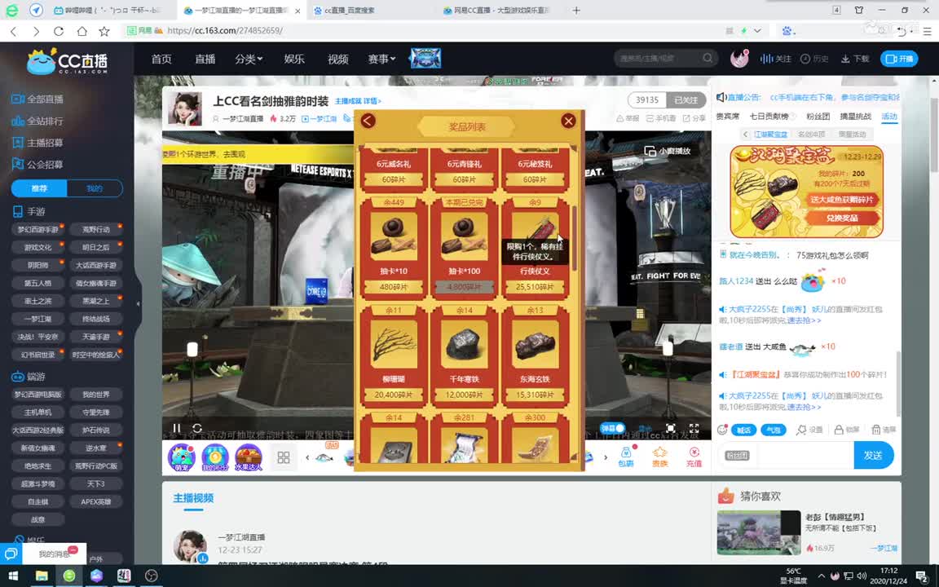This screenshot has height=587, width=939.
Task: Open the 主播成就 详情 link
Action: 358,100
